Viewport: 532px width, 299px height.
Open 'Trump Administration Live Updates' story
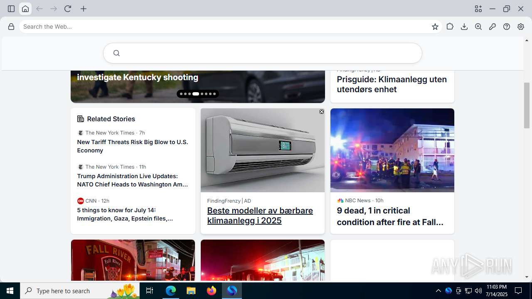pyautogui.click(x=133, y=180)
